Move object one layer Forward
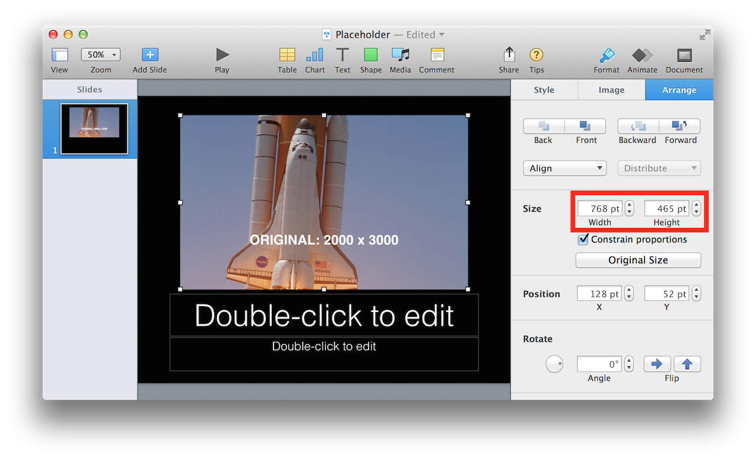Viewport: 756px width, 459px height. pyautogui.click(x=680, y=126)
